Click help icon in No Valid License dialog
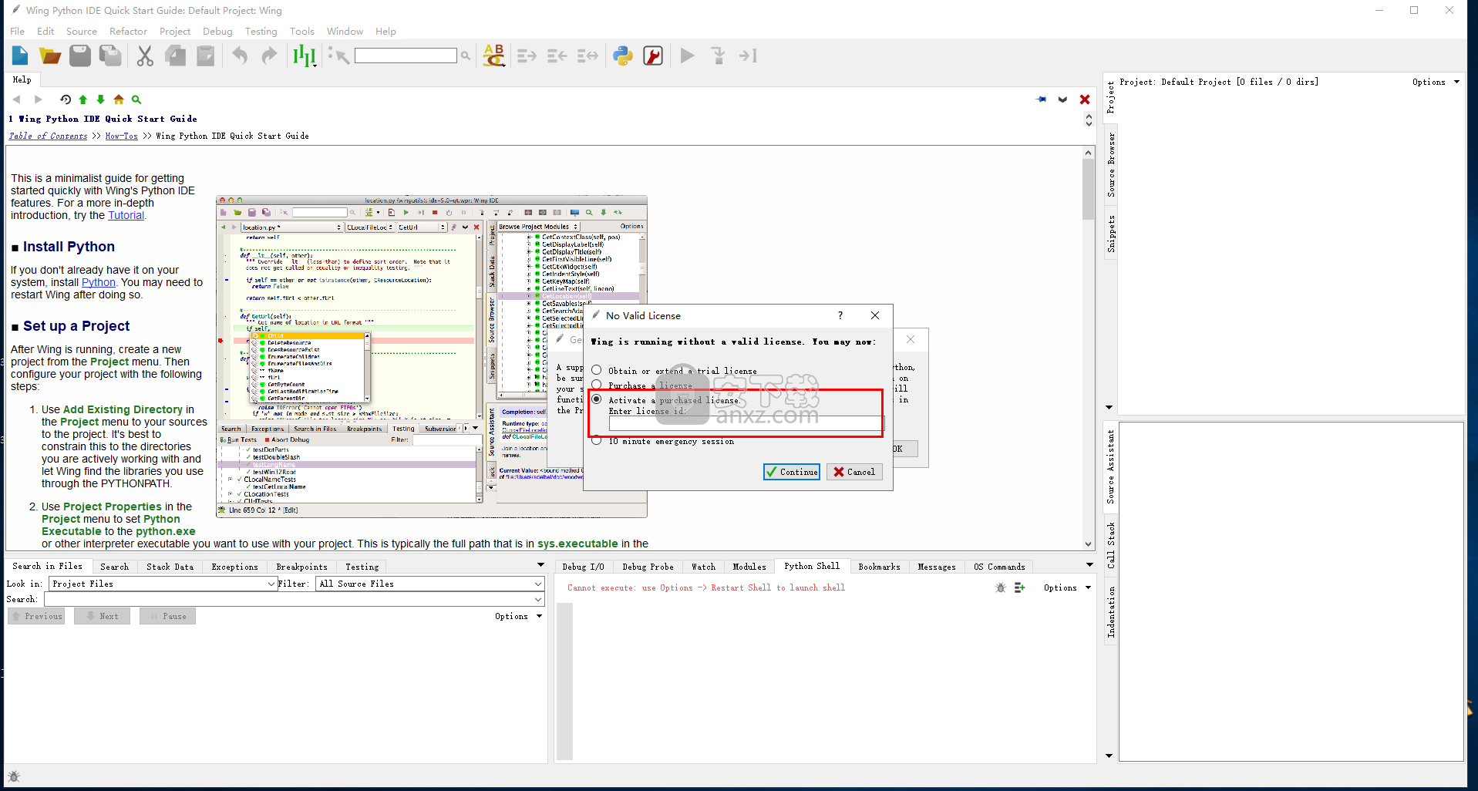This screenshot has height=791, width=1478. point(840,315)
